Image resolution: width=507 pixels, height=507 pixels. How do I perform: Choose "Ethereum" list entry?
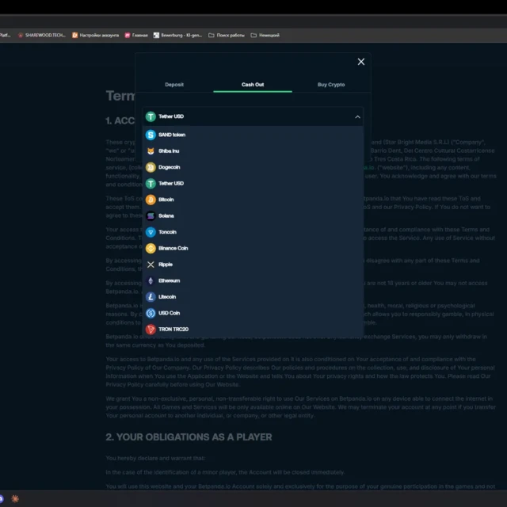(x=253, y=280)
